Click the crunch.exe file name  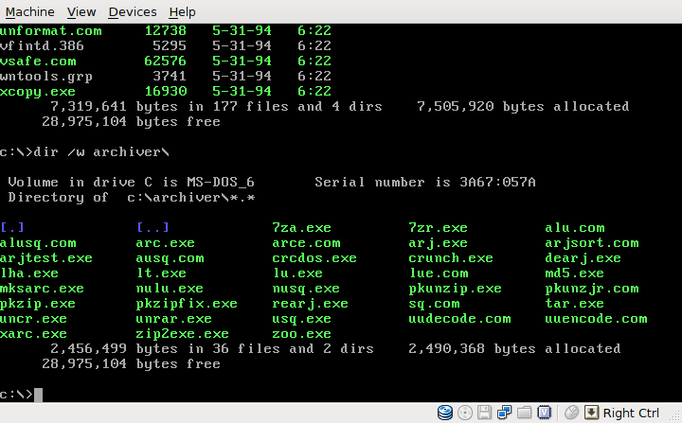[451, 258]
